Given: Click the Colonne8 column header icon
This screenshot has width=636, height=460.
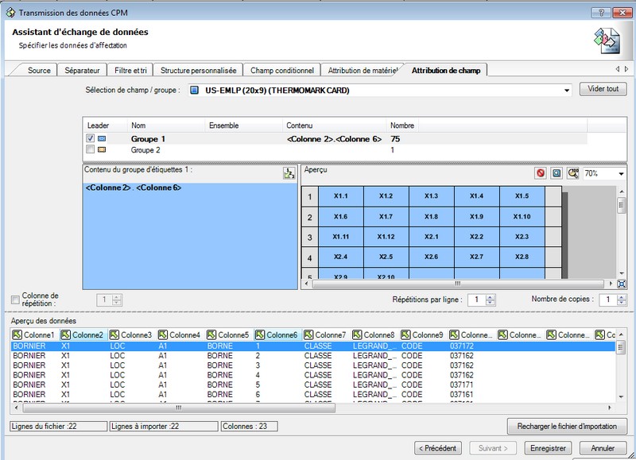Looking at the screenshot, I should click(357, 335).
